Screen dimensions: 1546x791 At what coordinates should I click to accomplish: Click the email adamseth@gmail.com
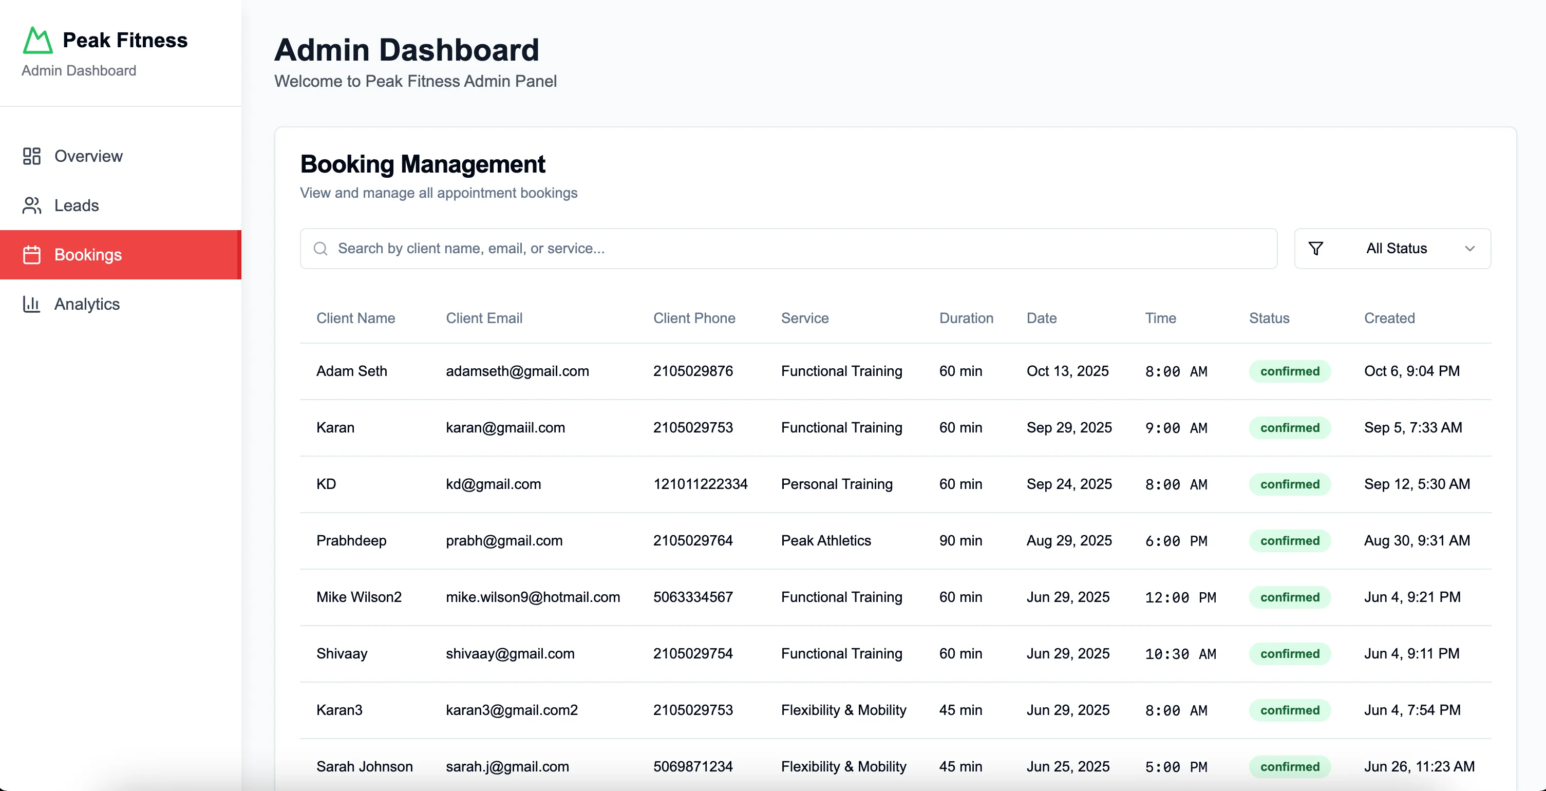(x=517, y=371)
